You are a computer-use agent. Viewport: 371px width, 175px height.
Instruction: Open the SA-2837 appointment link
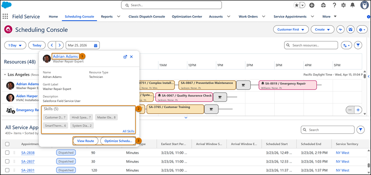pos(28,162)
